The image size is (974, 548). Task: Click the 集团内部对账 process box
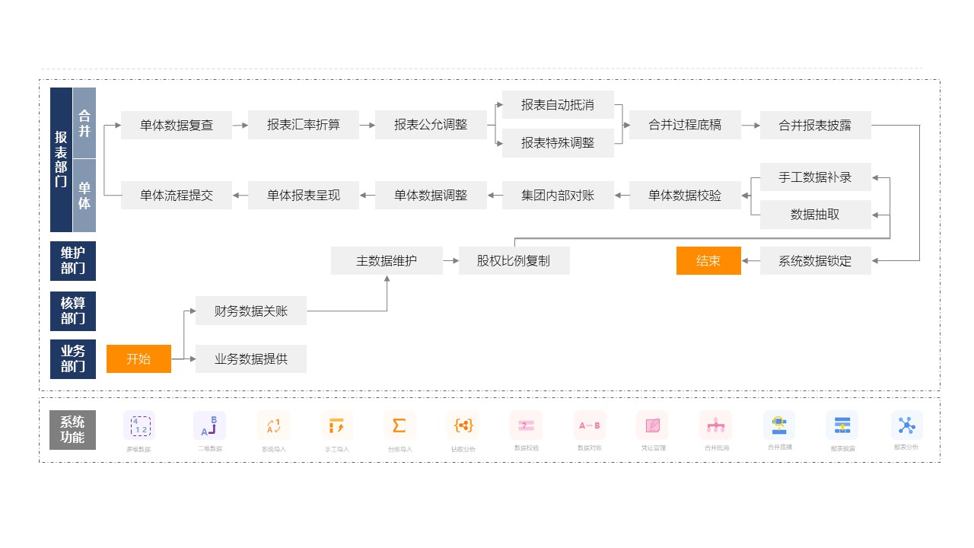[x=558, y=196]
